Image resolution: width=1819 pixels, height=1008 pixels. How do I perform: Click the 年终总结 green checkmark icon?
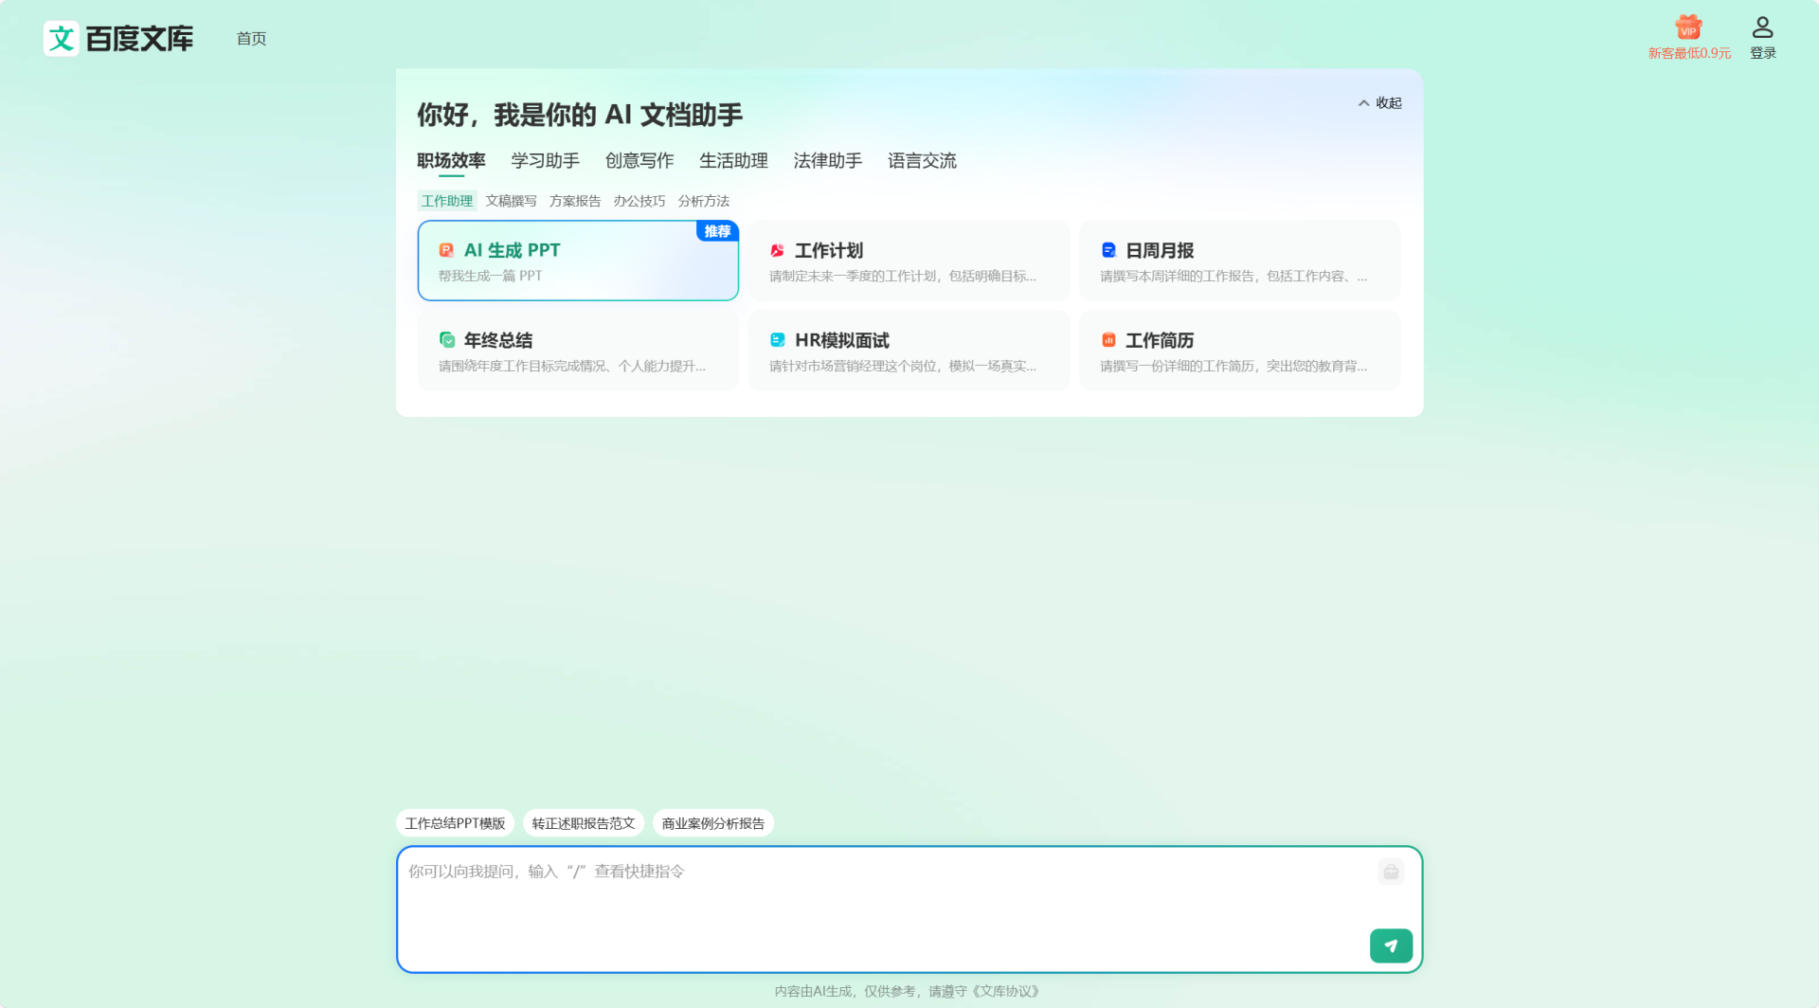point(446,339)
